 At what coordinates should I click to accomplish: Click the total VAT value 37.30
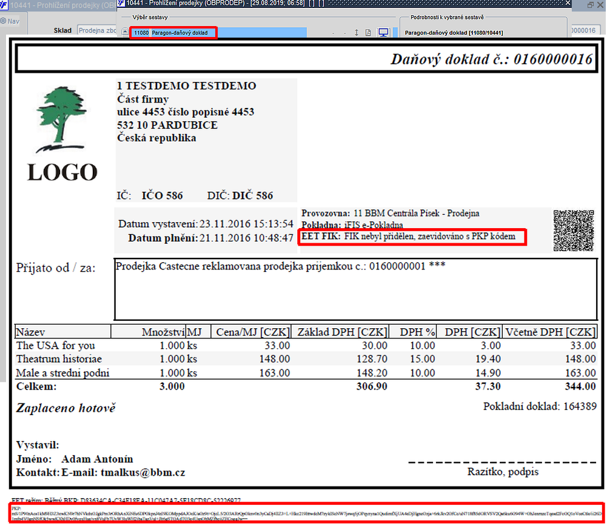[488, 386]
